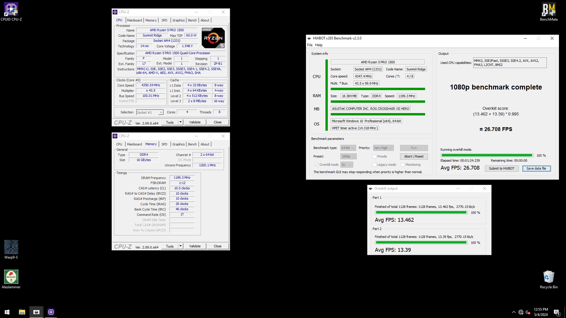Close the top CPU-Z window
566x318 pixels.
coord(223,12)
